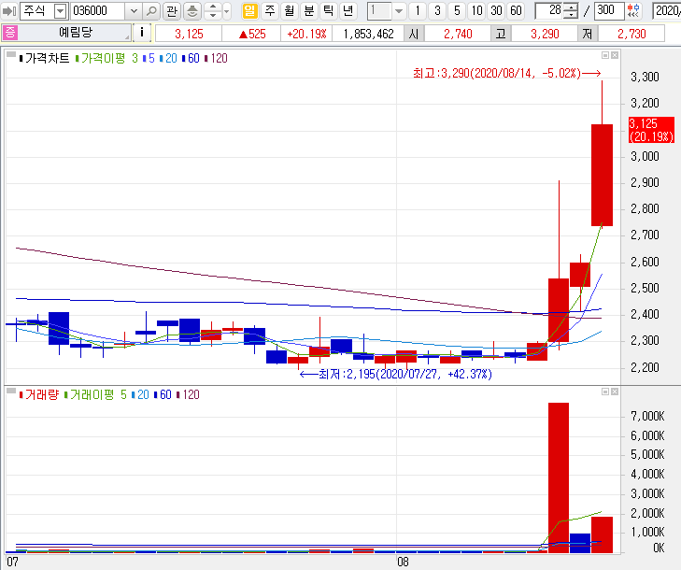Click the price change value ▲525

pyautogui.click(x=252, y=34)
